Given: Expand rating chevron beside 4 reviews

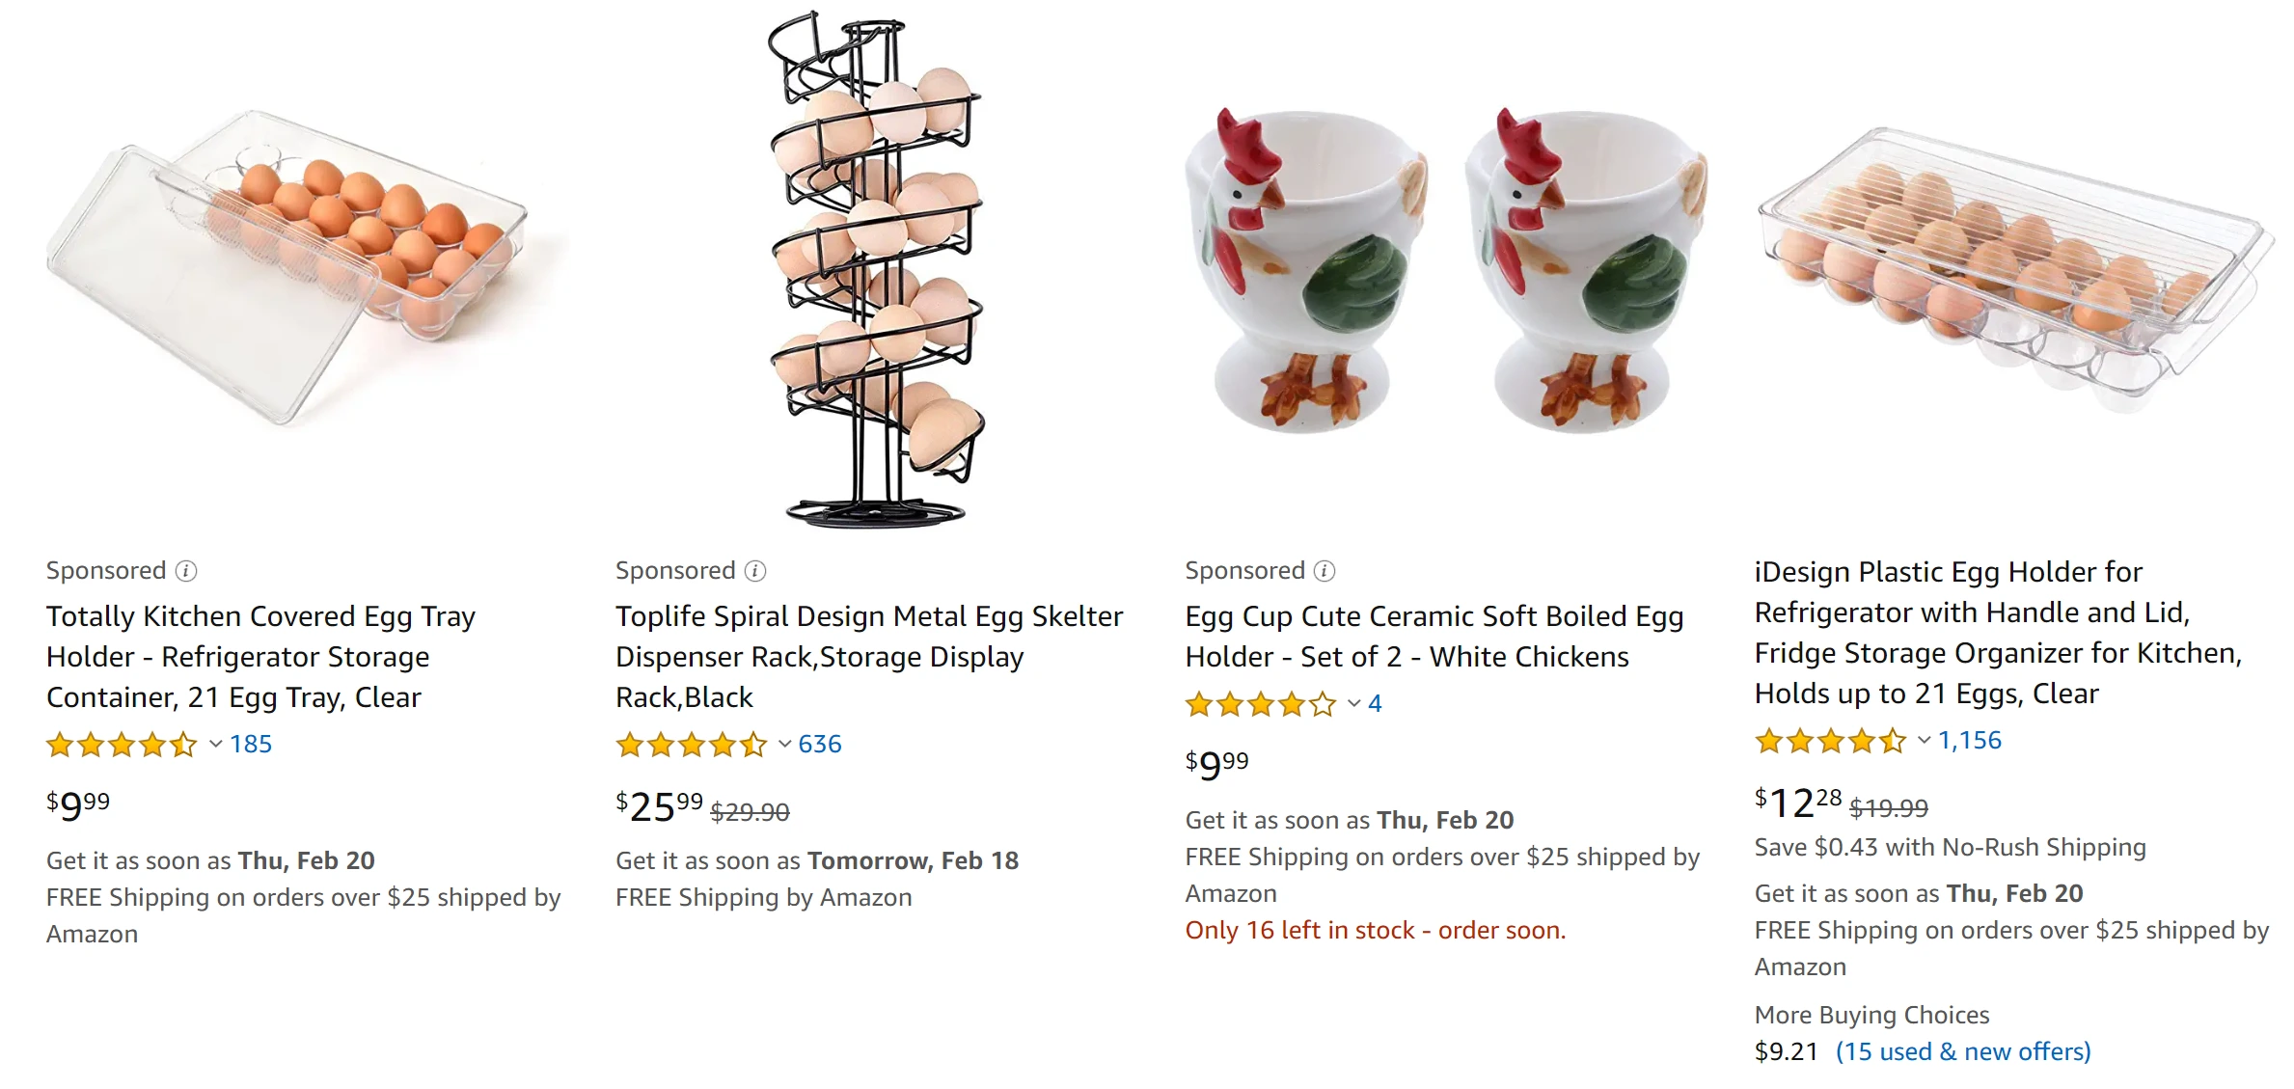Looking at the screenshot, I should tap(1354, 703).
